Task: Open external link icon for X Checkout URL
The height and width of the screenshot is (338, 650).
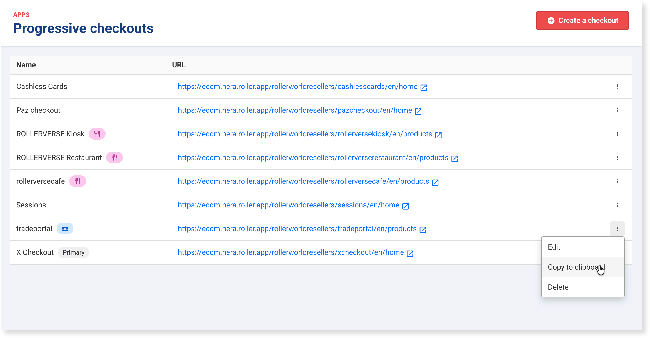Action: click(410, 253)
